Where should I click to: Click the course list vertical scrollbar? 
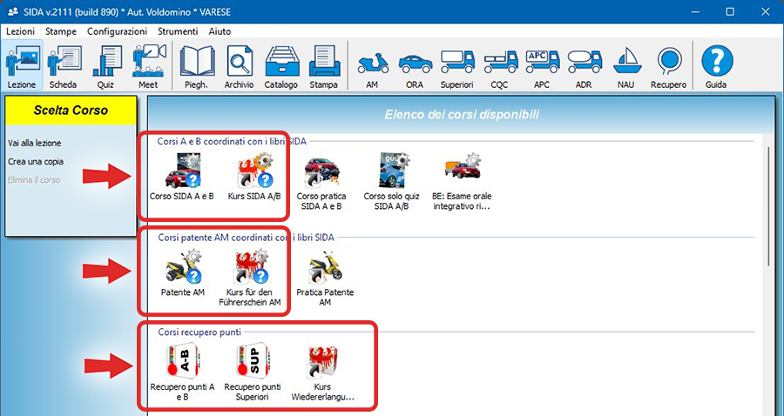point(767,209)
